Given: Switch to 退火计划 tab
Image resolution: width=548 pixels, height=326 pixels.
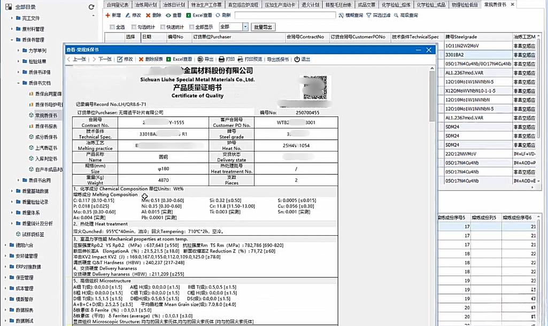Looking at the screenshot, I should coord(310,4).
